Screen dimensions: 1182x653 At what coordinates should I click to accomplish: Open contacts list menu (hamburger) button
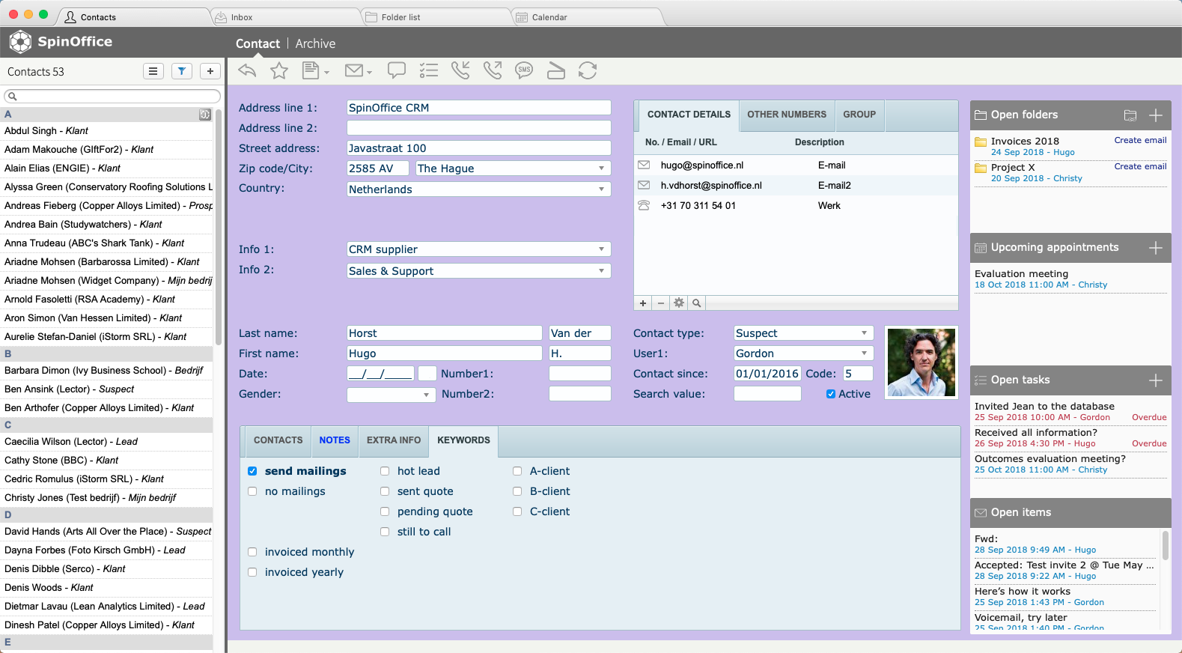(x=153, y=71)
